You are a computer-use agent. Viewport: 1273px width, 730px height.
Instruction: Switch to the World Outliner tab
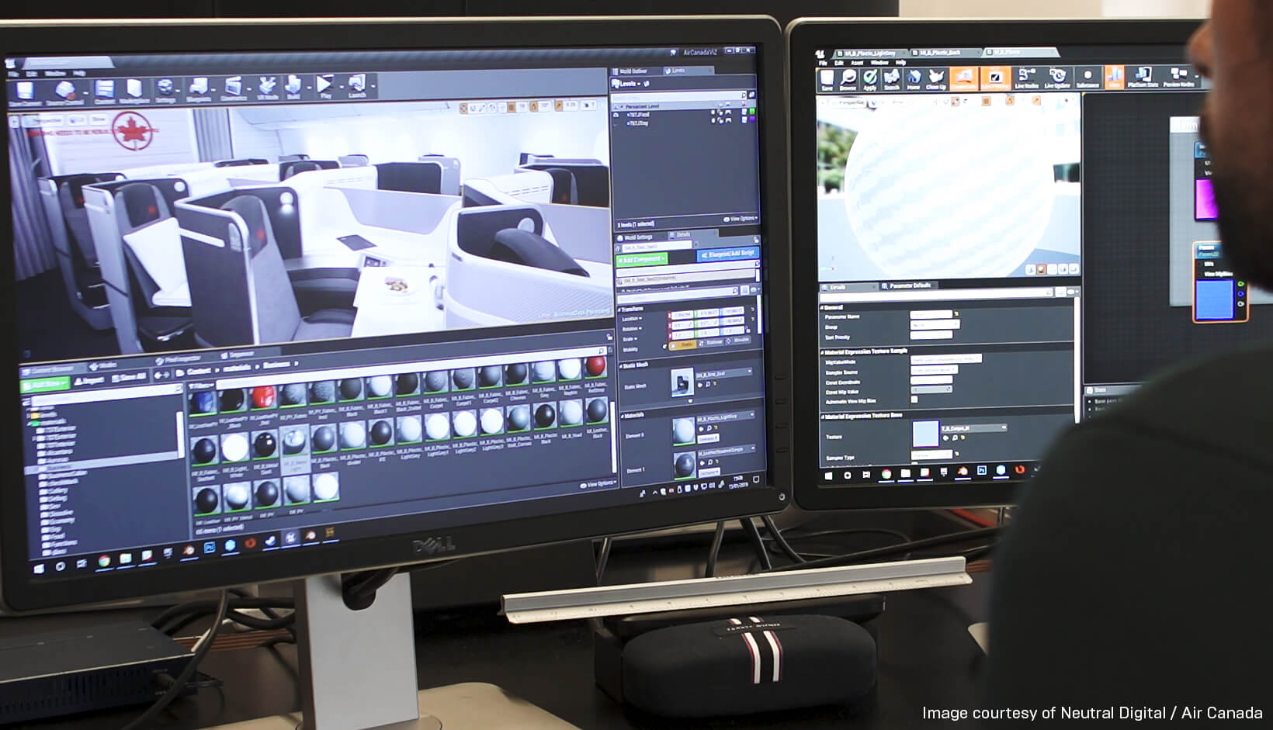click(633, 71)
